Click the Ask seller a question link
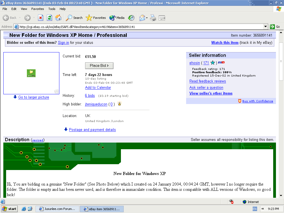This screenshot has width=284, height=213. click(x=206, y=87)
